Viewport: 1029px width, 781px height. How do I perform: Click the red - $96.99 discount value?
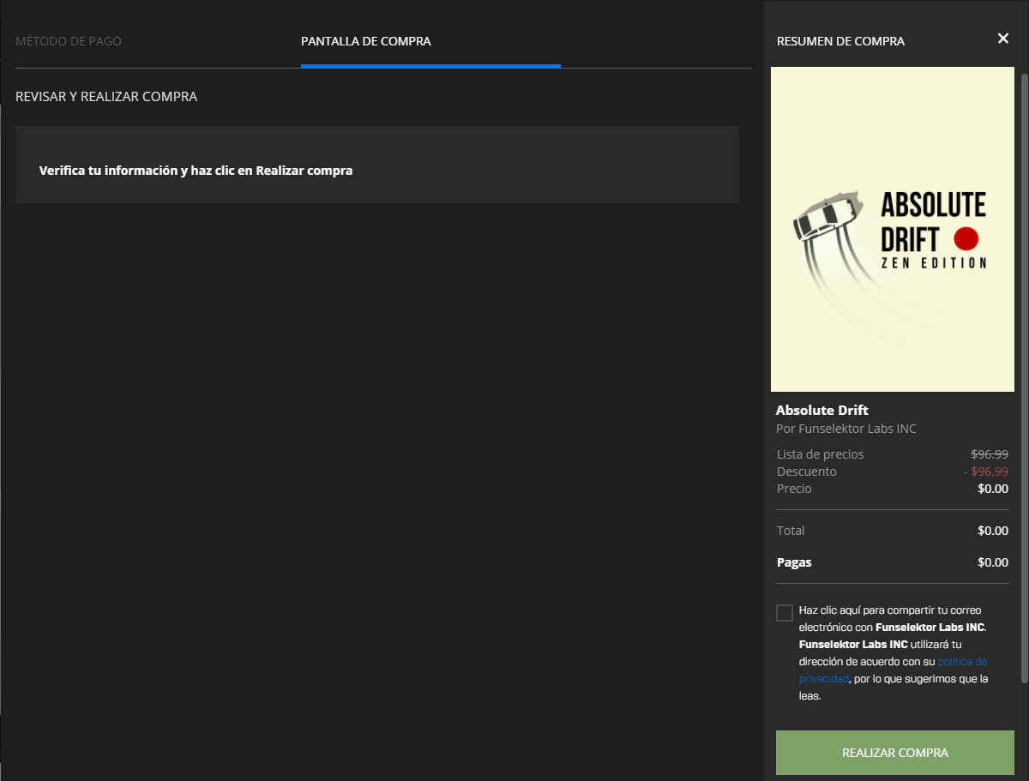(x=986, y=472)
